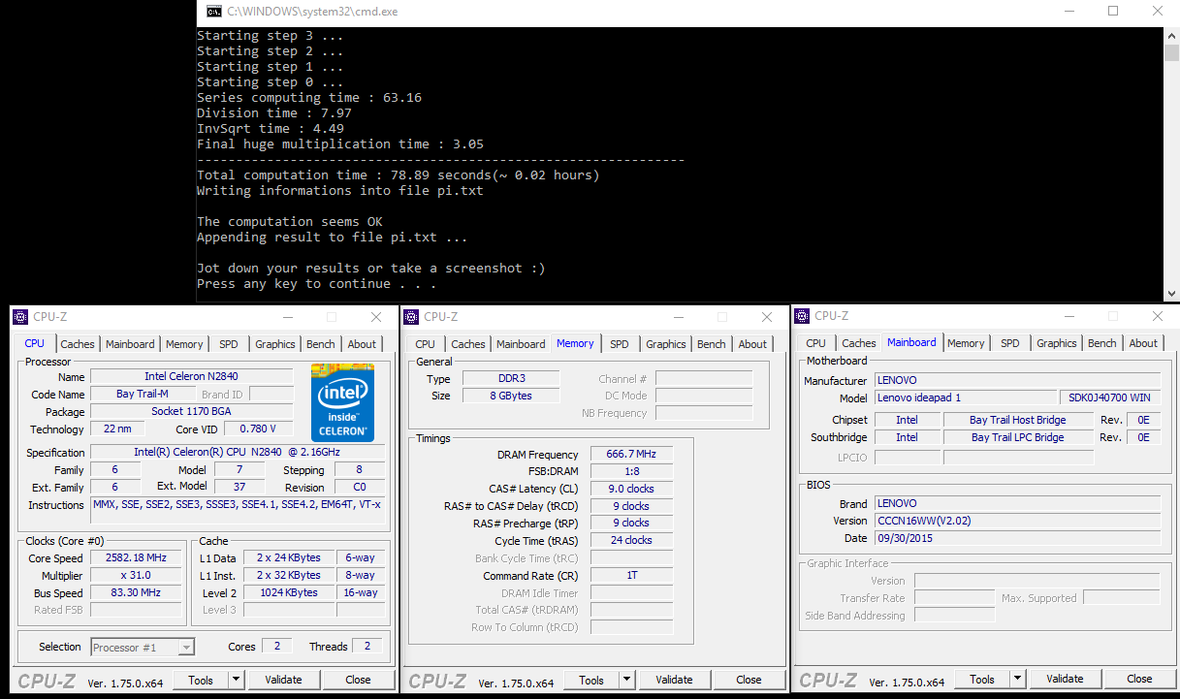Click Close button in Memory window

pos(749,680)
